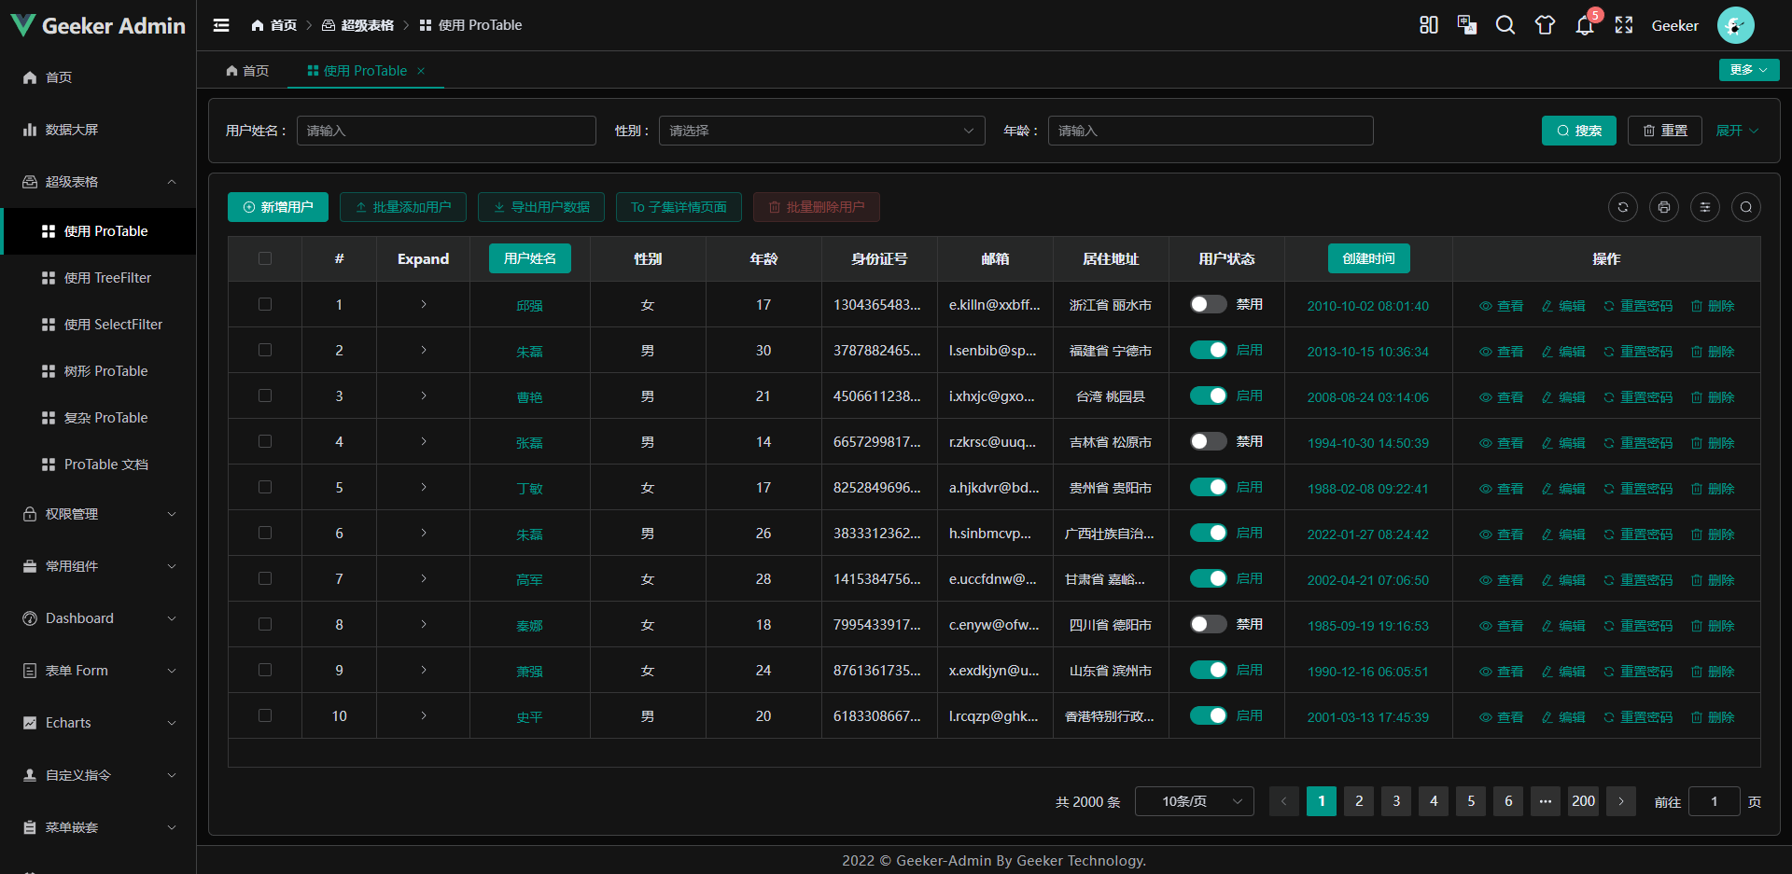This screenshot has width=1792, height=874.
Task: Print the table via the printer icon
Action: coord(1664,207)
